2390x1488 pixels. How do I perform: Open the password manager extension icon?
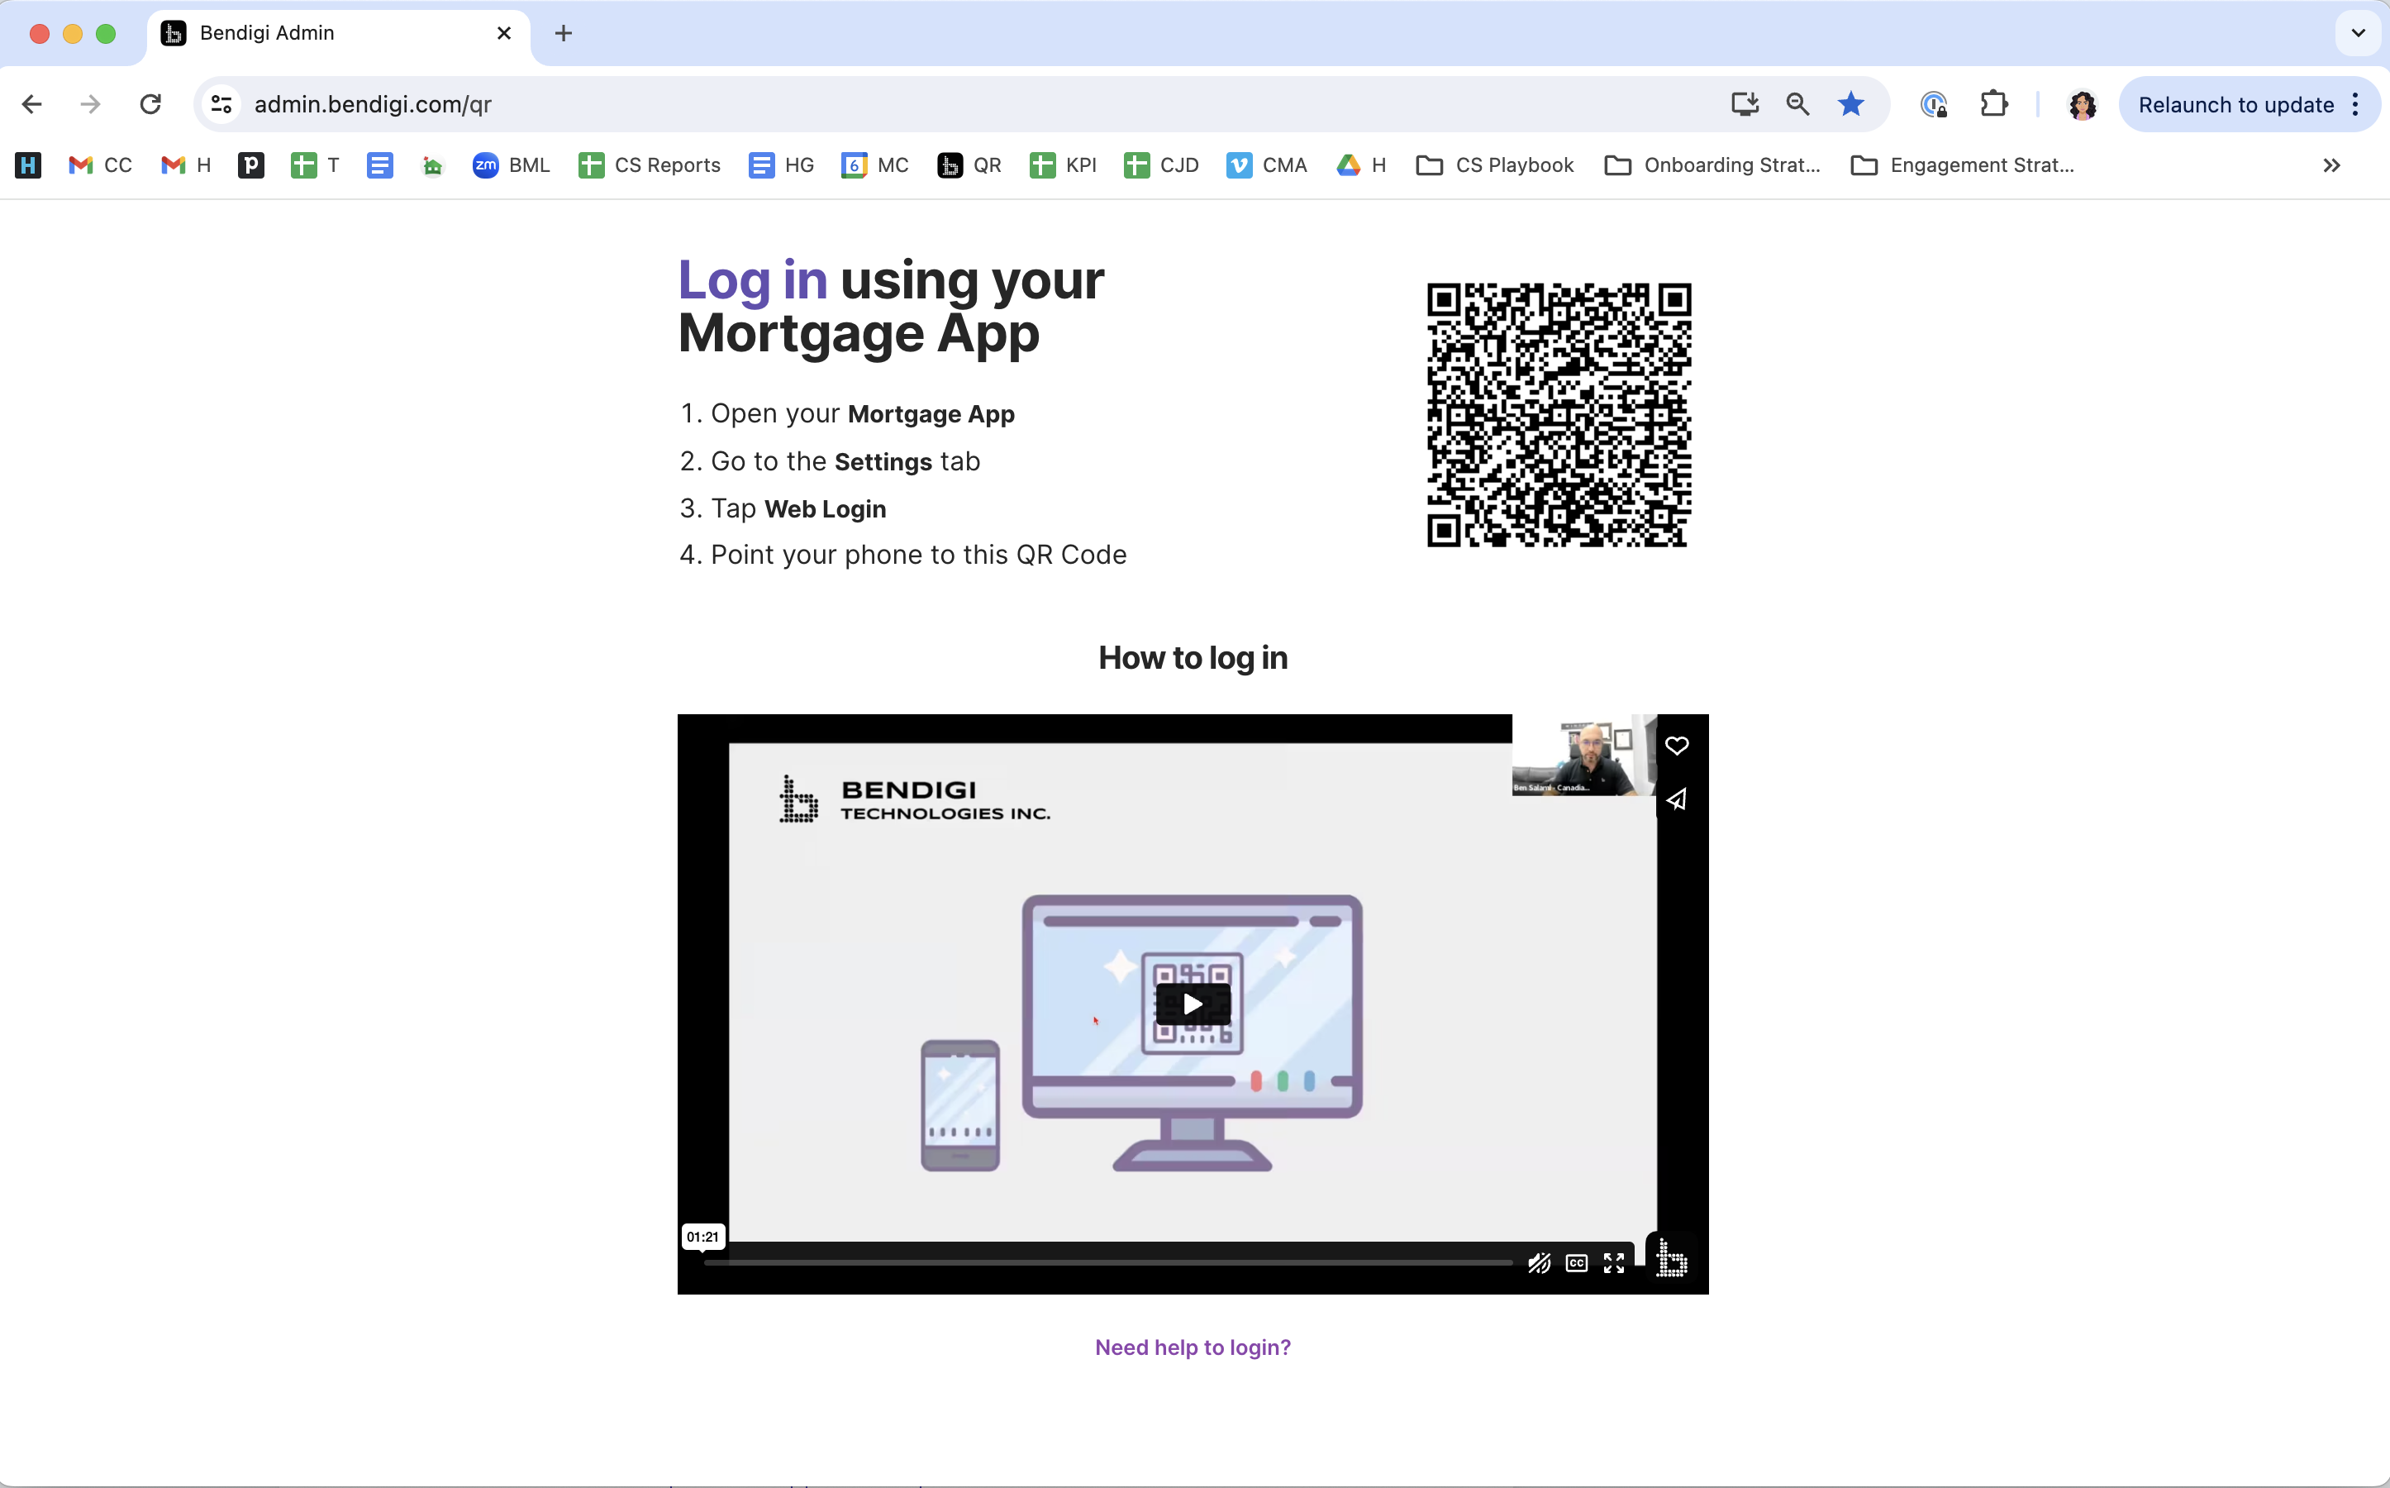1934,104
